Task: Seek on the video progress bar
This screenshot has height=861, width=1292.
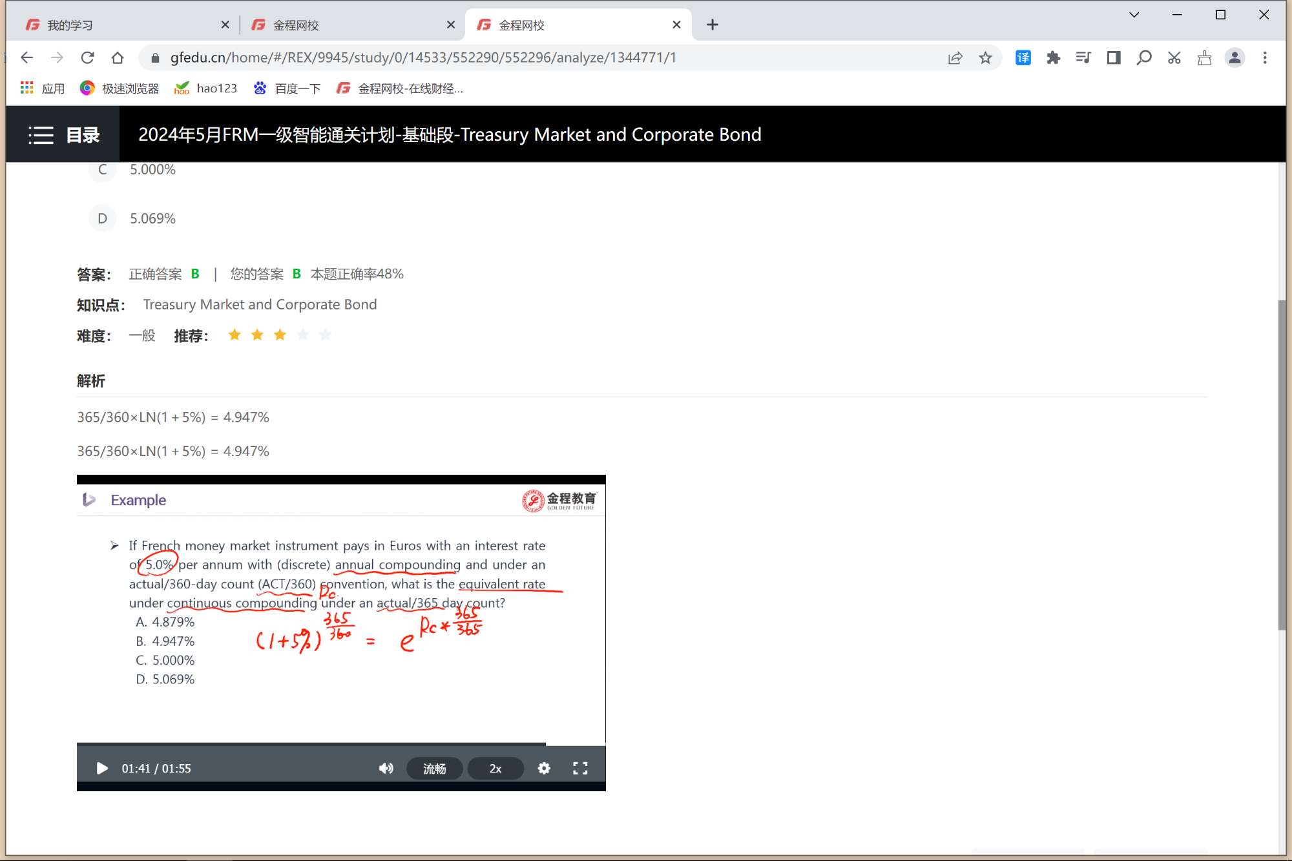Action: (x=323, y=744)
